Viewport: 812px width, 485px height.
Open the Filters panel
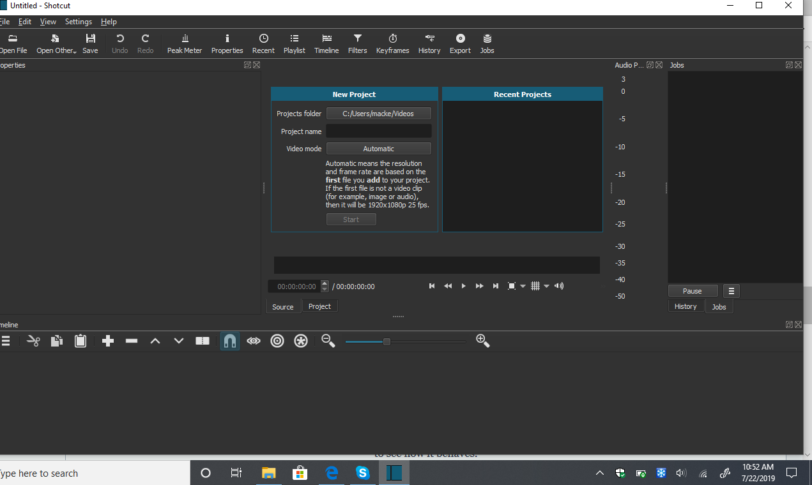point(357,43)
